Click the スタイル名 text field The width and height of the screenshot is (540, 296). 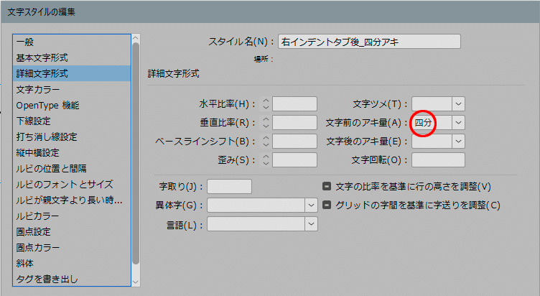click(x=369, y=42)
